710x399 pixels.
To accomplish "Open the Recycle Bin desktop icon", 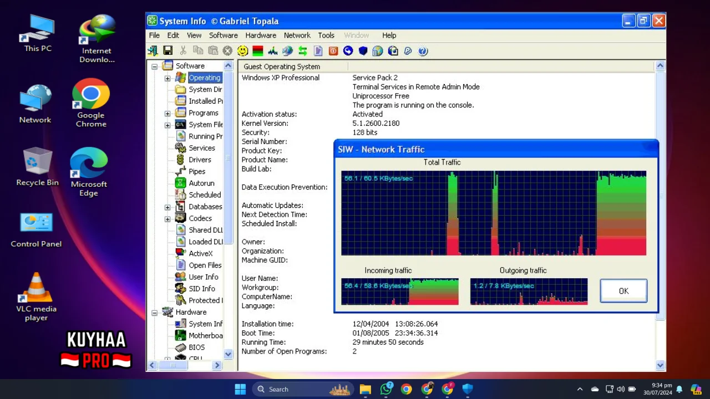I will (37, 167).
